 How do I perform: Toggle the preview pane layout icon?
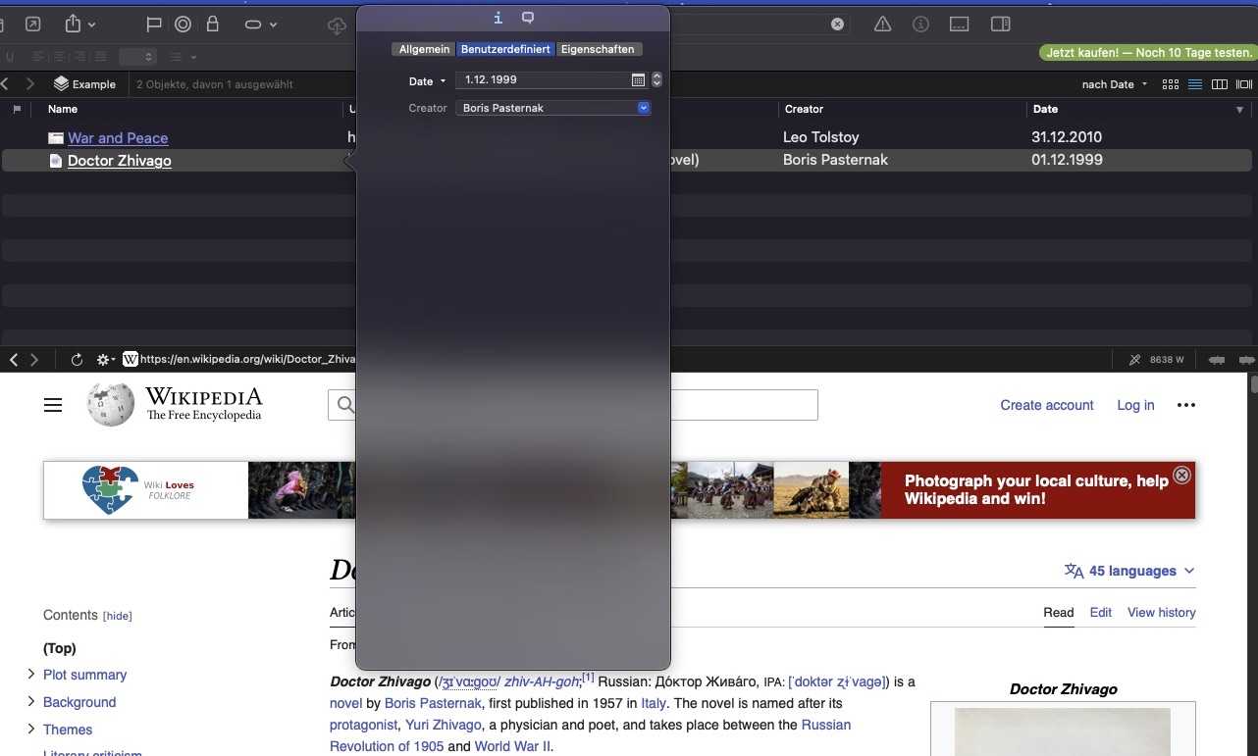960,25
